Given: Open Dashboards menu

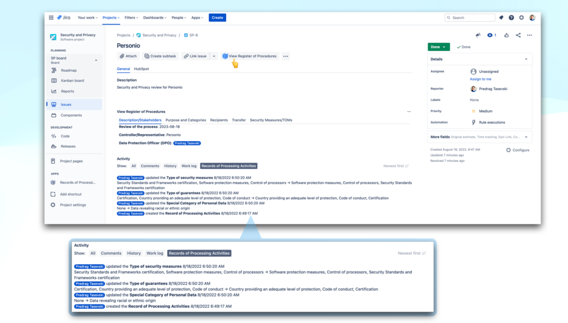Looking at the screenshot, I should pyautogui.click(x=154, y=17).
